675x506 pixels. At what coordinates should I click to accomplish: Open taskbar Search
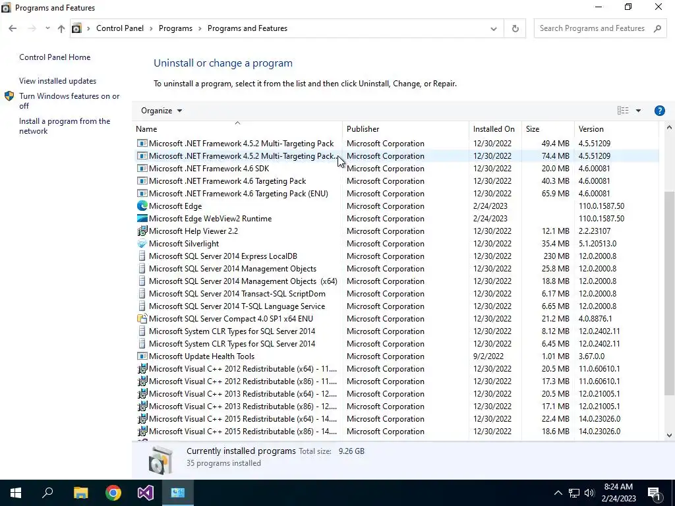pos(47,493)
